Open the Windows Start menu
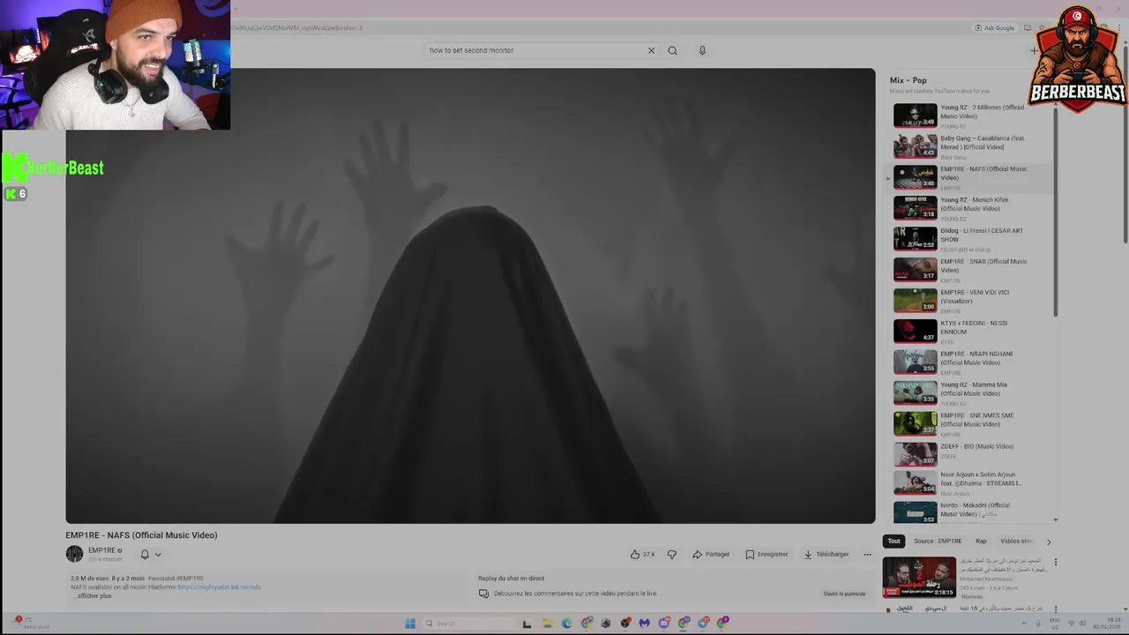This screenshot has height=635, width=1129. 410,624
